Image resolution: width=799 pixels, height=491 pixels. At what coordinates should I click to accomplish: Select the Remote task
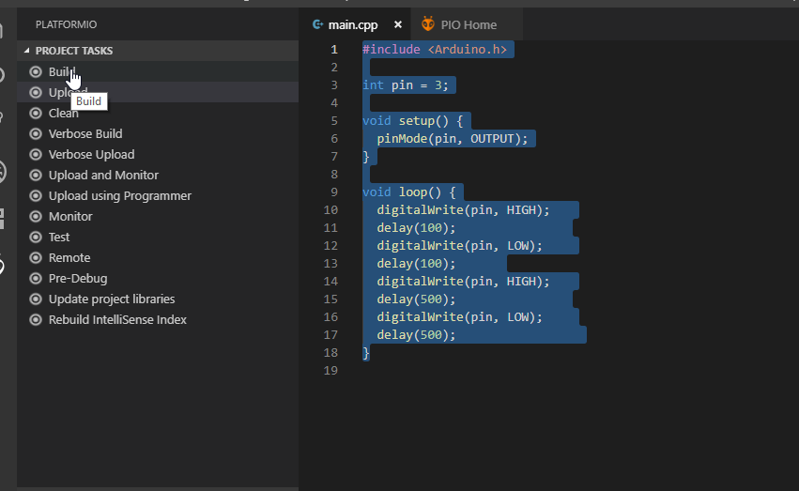[x=69, y=257]
